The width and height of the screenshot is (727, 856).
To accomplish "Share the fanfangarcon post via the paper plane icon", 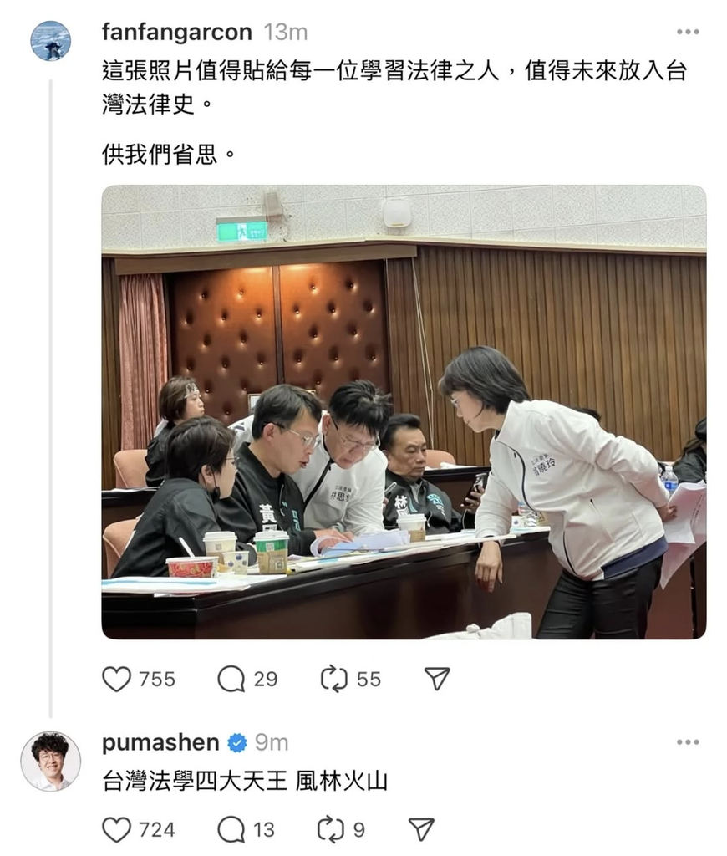I will click(x=437, y=679).
